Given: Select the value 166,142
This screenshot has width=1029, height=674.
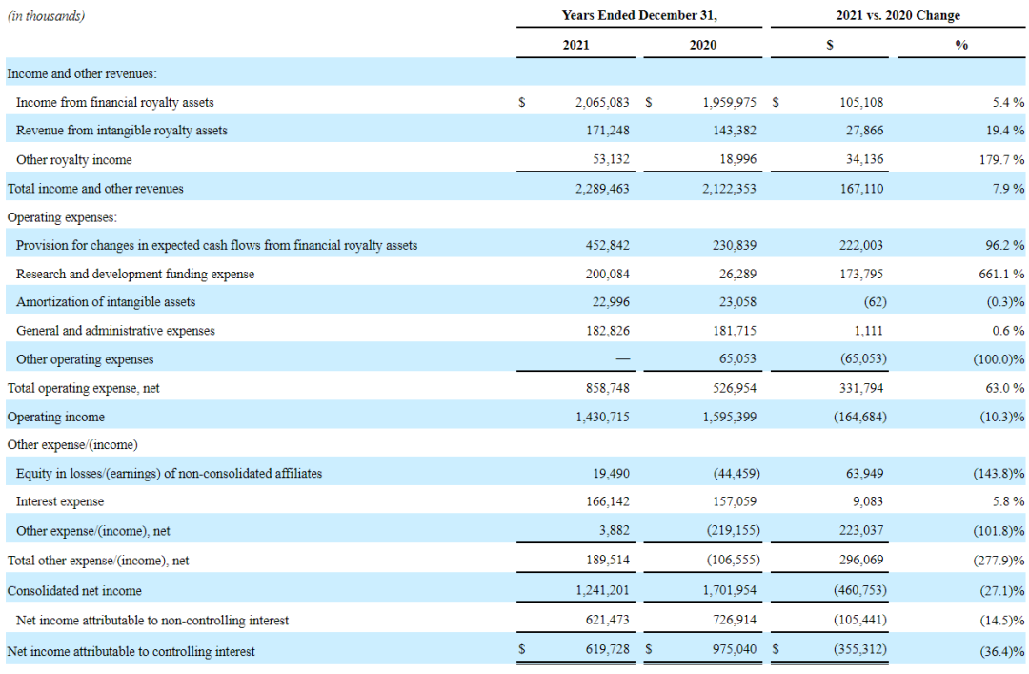Looking at the screenshot, I should [608, 501].
